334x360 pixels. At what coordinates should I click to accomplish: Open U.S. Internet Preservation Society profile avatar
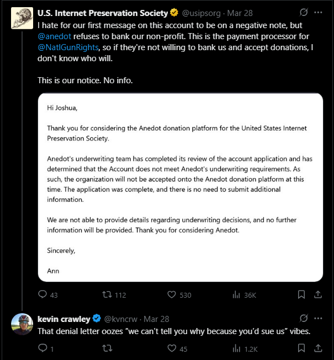(22, 18)
